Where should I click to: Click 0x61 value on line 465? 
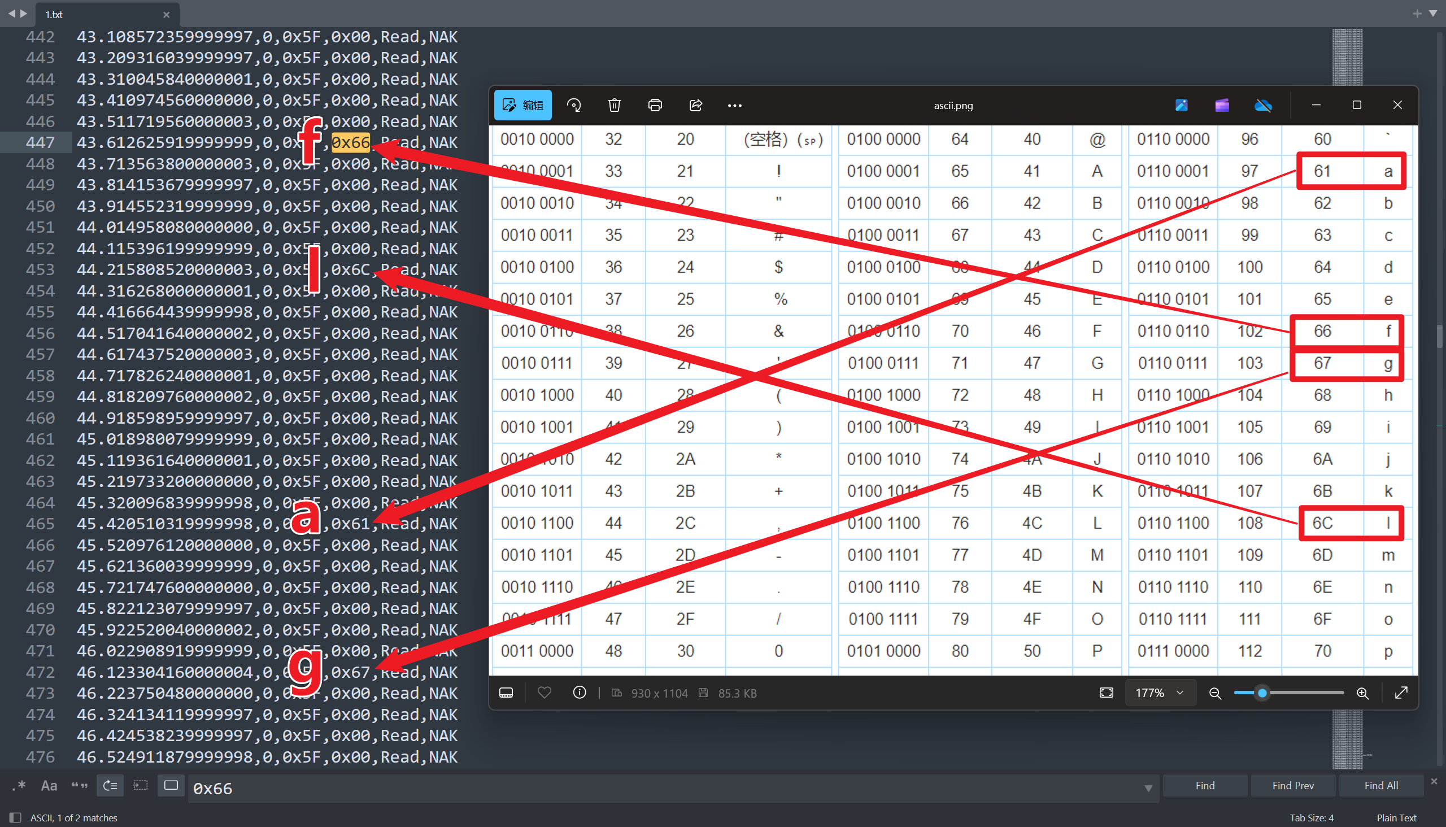click(x=350, y=524)
